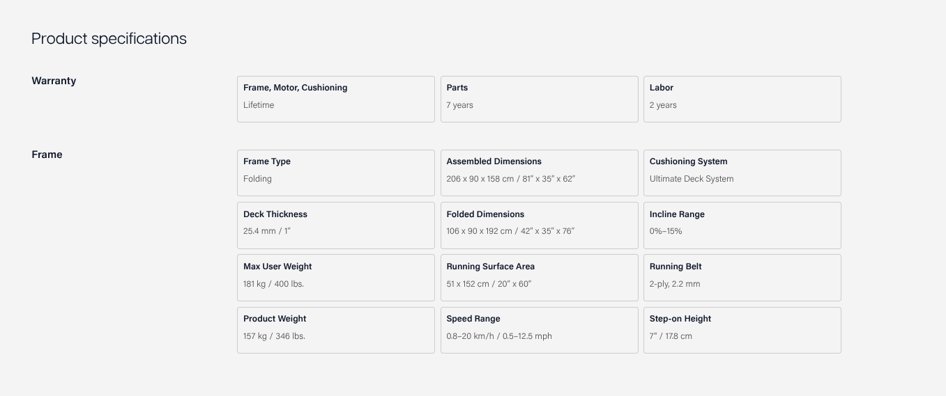
Task: Select the Speed Range card
Action: [x=539, y=330]
